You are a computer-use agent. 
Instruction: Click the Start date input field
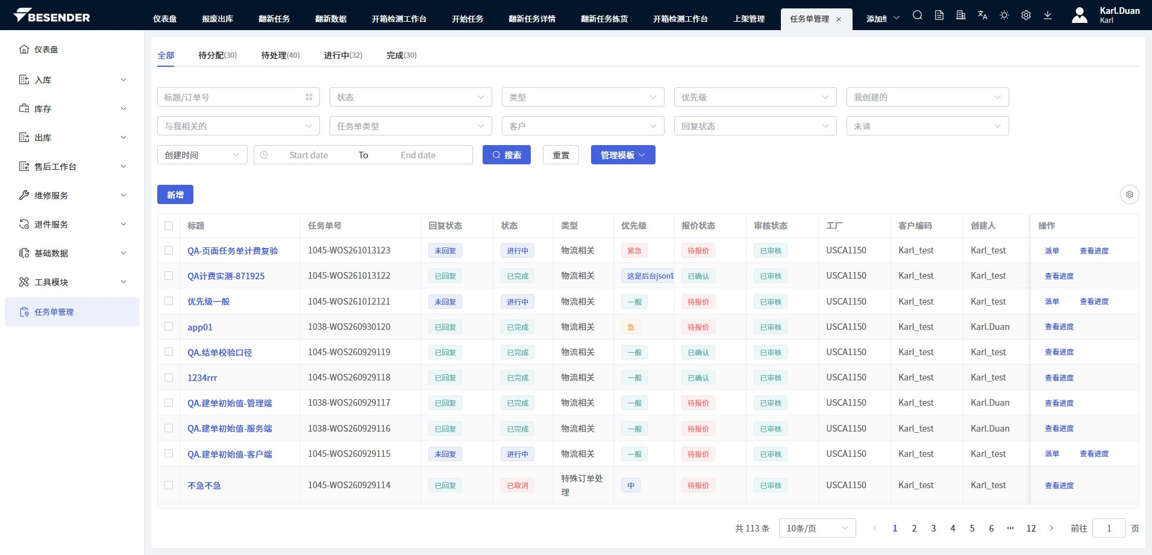308,155
